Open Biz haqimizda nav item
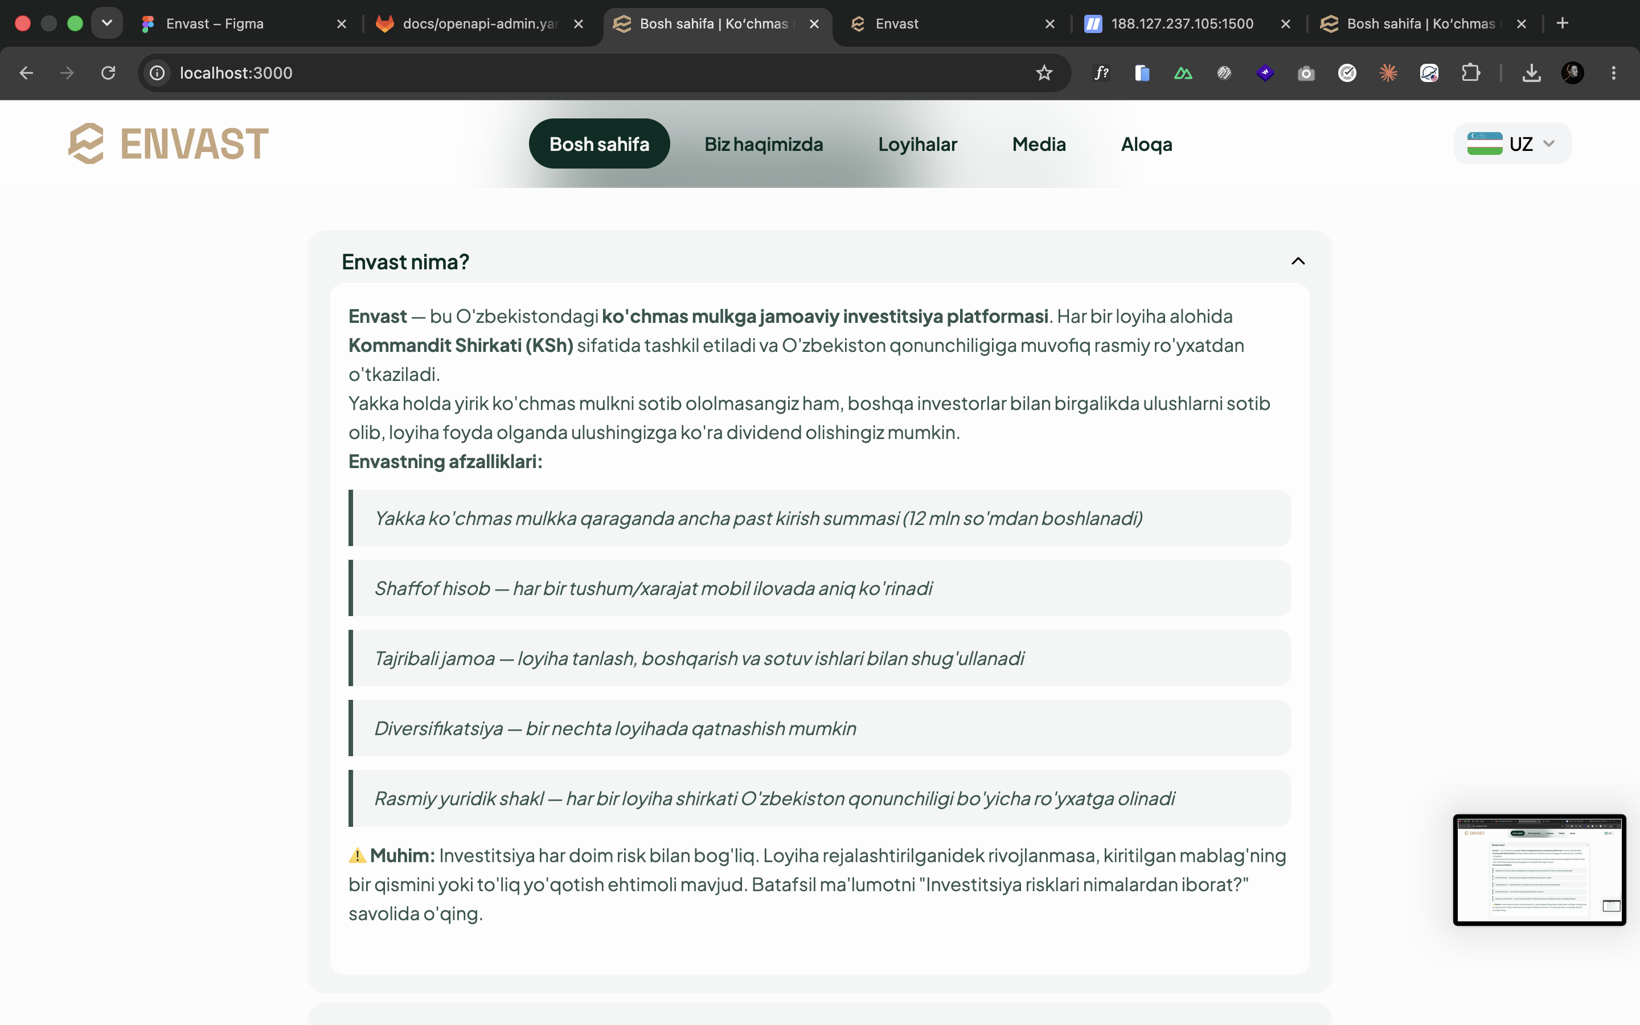 (764, 143)
